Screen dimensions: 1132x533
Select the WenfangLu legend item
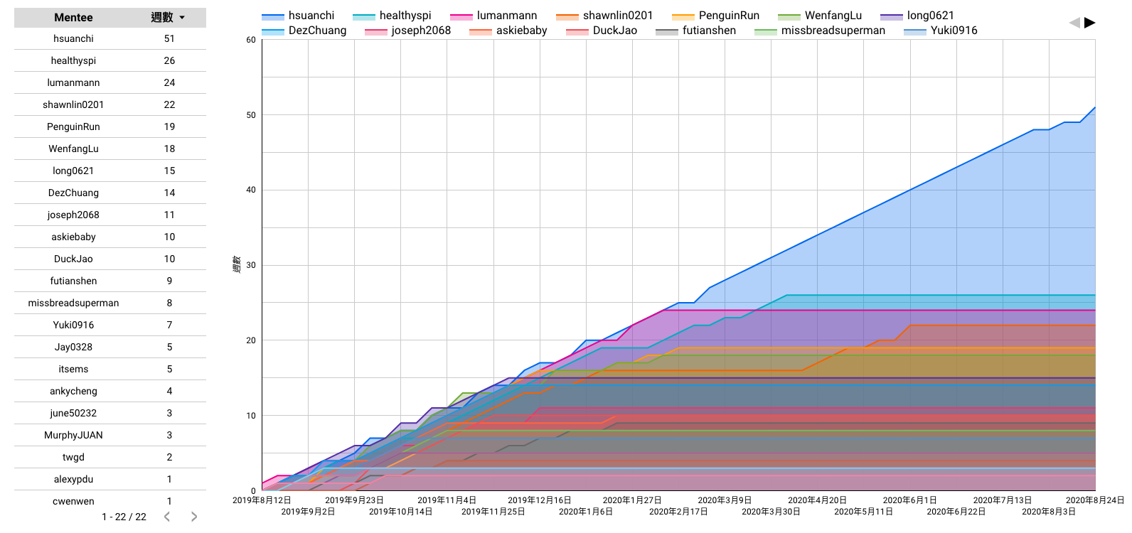tap(820, 16)
